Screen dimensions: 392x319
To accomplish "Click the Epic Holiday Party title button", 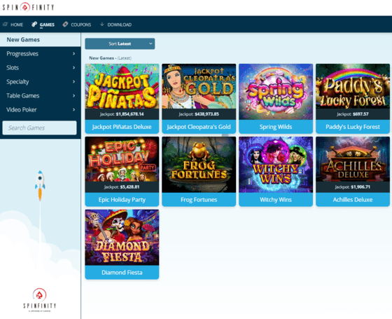I will pyautogui.click(x=122, y=200).
